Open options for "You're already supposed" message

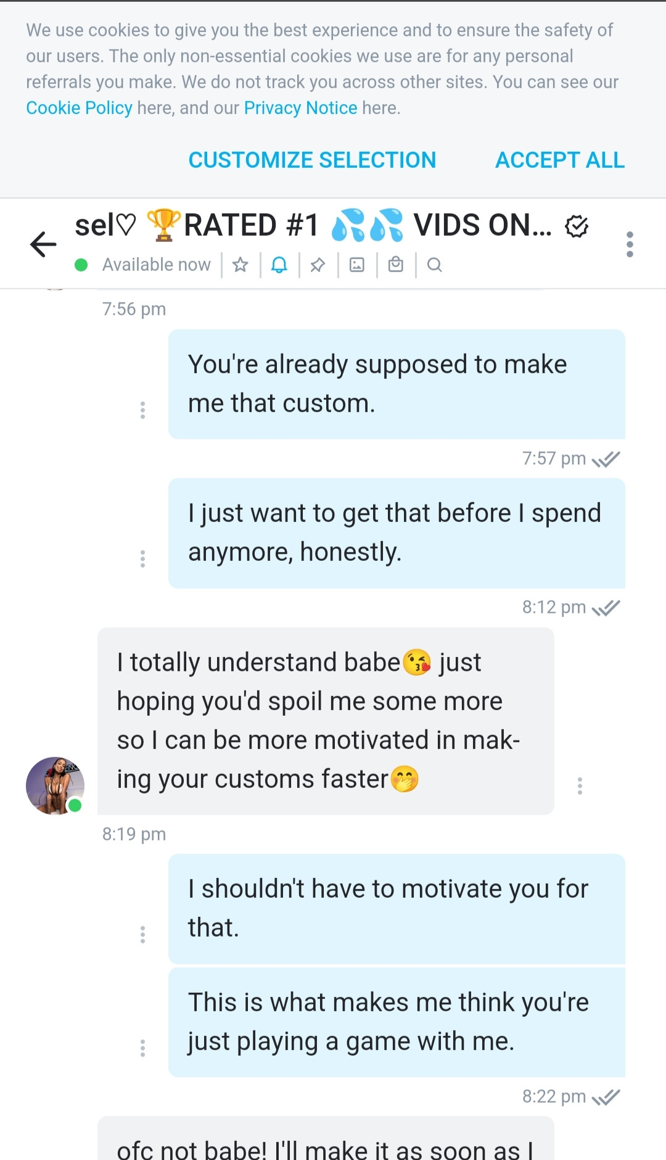point(142,410)
